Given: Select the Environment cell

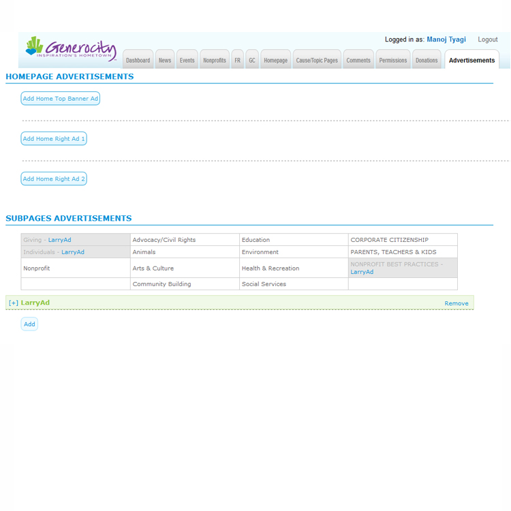Looking at the screenshot, I should coord(294,252).
